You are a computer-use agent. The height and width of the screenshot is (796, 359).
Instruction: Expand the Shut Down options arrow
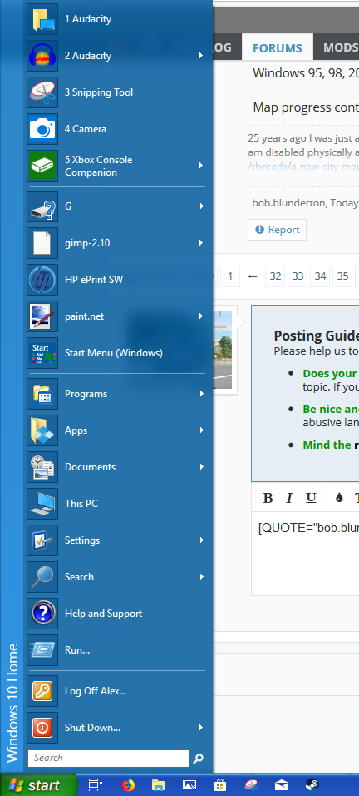point(201,728)
